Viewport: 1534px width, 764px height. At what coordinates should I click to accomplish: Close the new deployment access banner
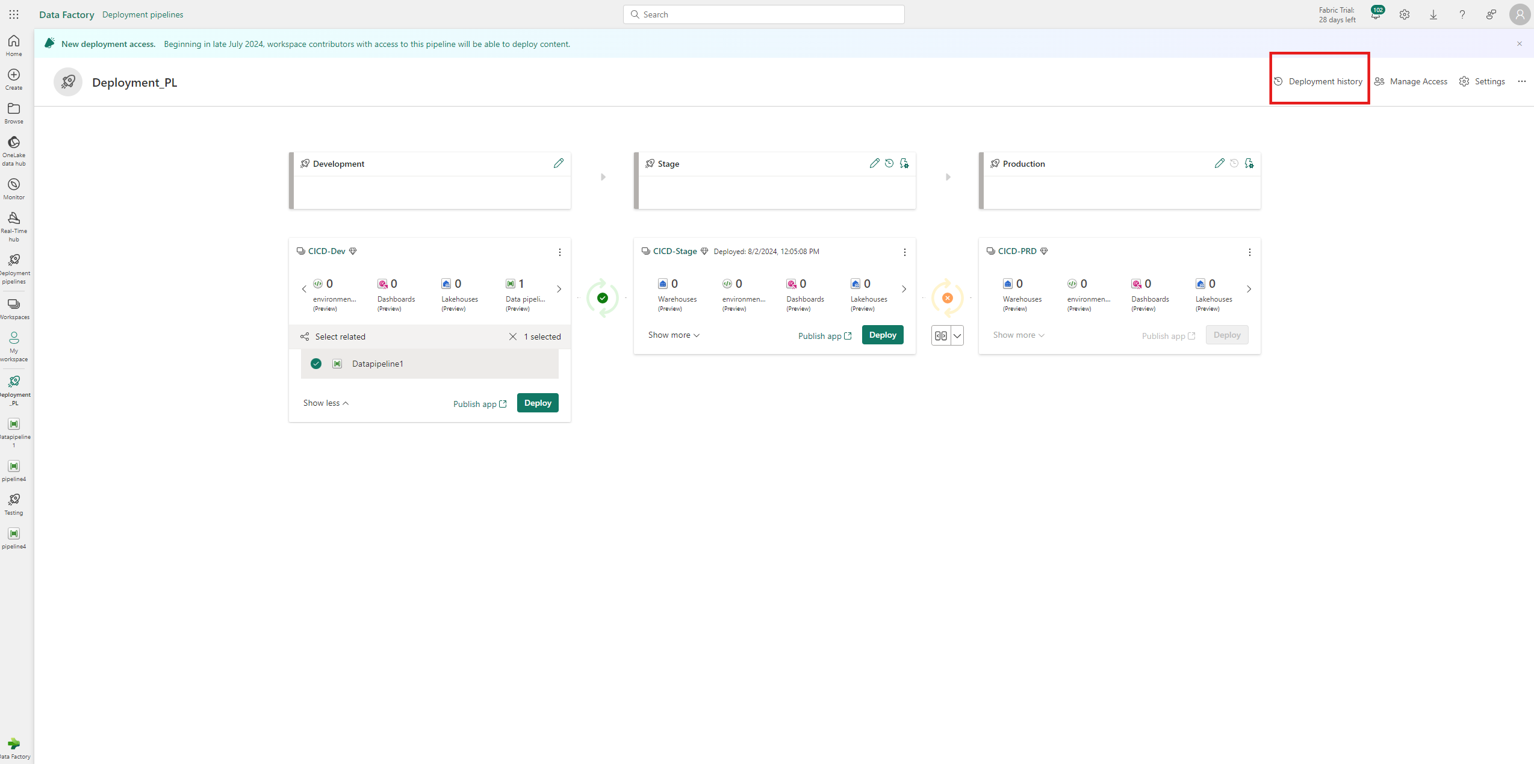(x=1520, y=43)
